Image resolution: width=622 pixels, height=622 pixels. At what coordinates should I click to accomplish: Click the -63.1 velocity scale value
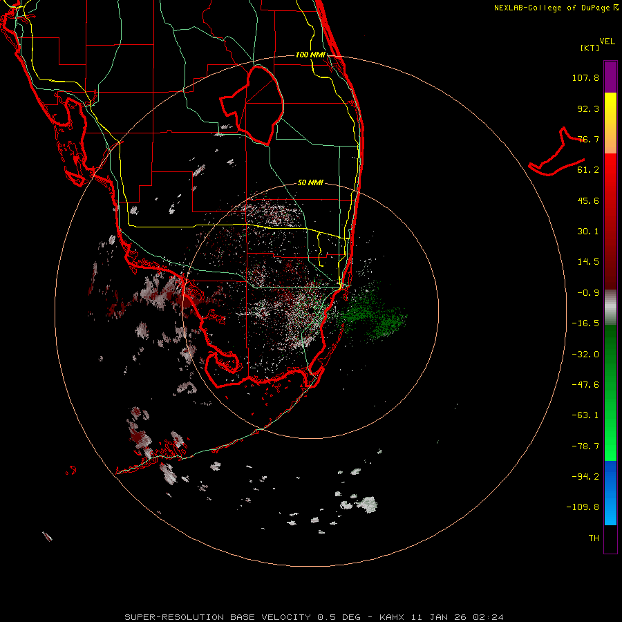(585, 415)
